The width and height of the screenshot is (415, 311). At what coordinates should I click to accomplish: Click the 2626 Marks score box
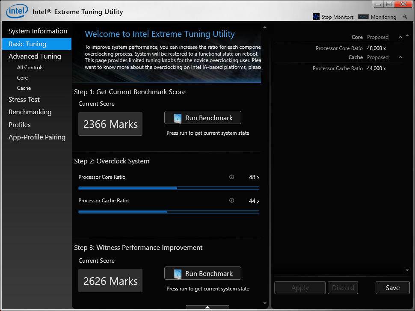(x=110, y=281)
